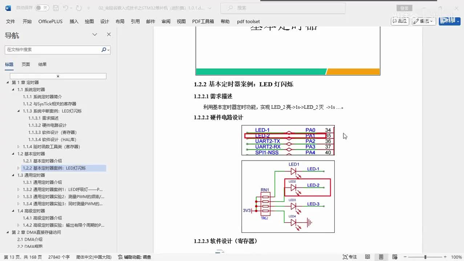Go to 1.3.1 通用定时器介绍
This screenshot has height=261, width=464.
42,182
